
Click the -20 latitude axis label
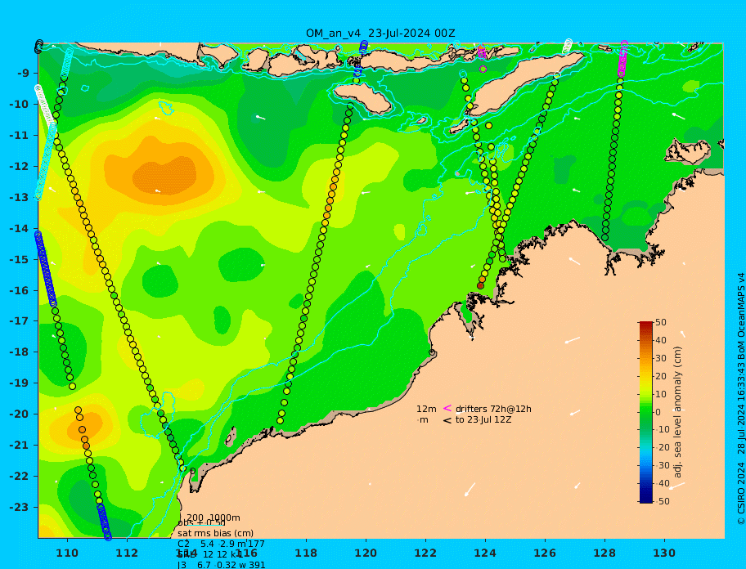[x=19, y=414]
